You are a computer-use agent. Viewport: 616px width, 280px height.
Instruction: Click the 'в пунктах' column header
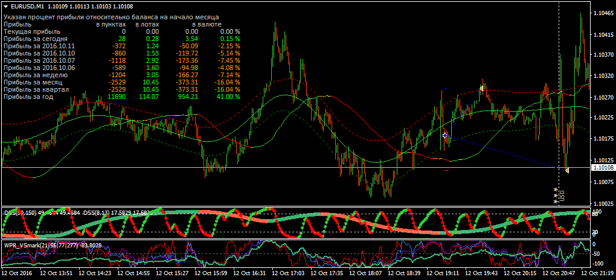pyautogui.click(x=111, y=24)
